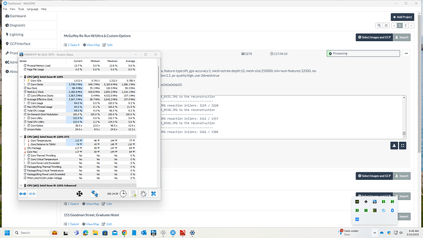Click the taskbar clock showing 6:48 AM

(x=413, y=232)
